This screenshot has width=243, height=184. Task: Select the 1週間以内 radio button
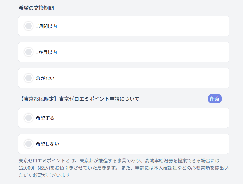click(x=29, y=26)
